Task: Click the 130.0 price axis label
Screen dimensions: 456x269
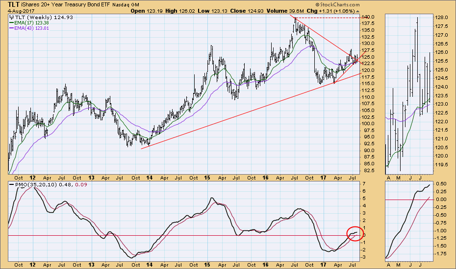Action: (369, 44)
